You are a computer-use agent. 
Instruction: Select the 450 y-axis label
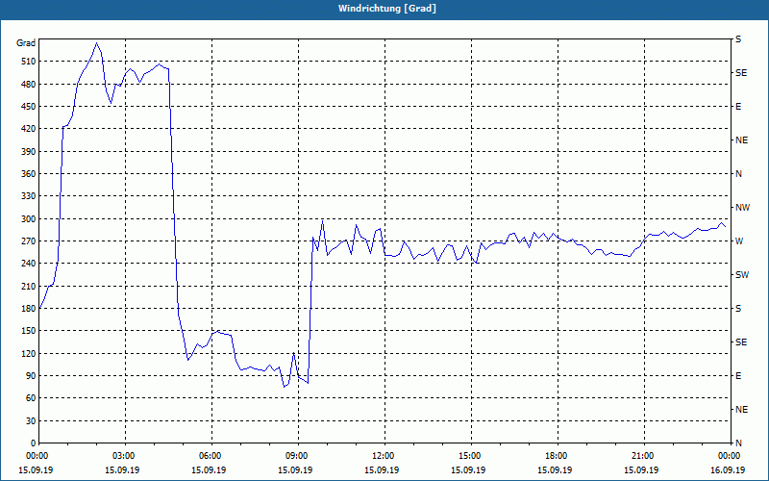pos(29,107)
